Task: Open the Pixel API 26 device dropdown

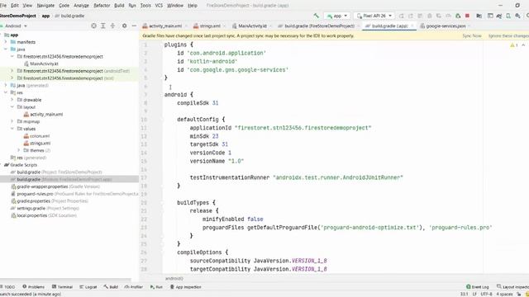Action: pyautogui.click(x=374, y=16)
